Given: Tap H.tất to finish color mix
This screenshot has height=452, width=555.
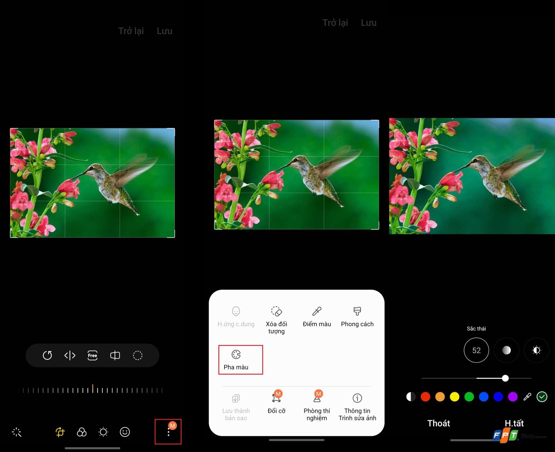Looking at the screenshot, I should [x=514, y=423].
